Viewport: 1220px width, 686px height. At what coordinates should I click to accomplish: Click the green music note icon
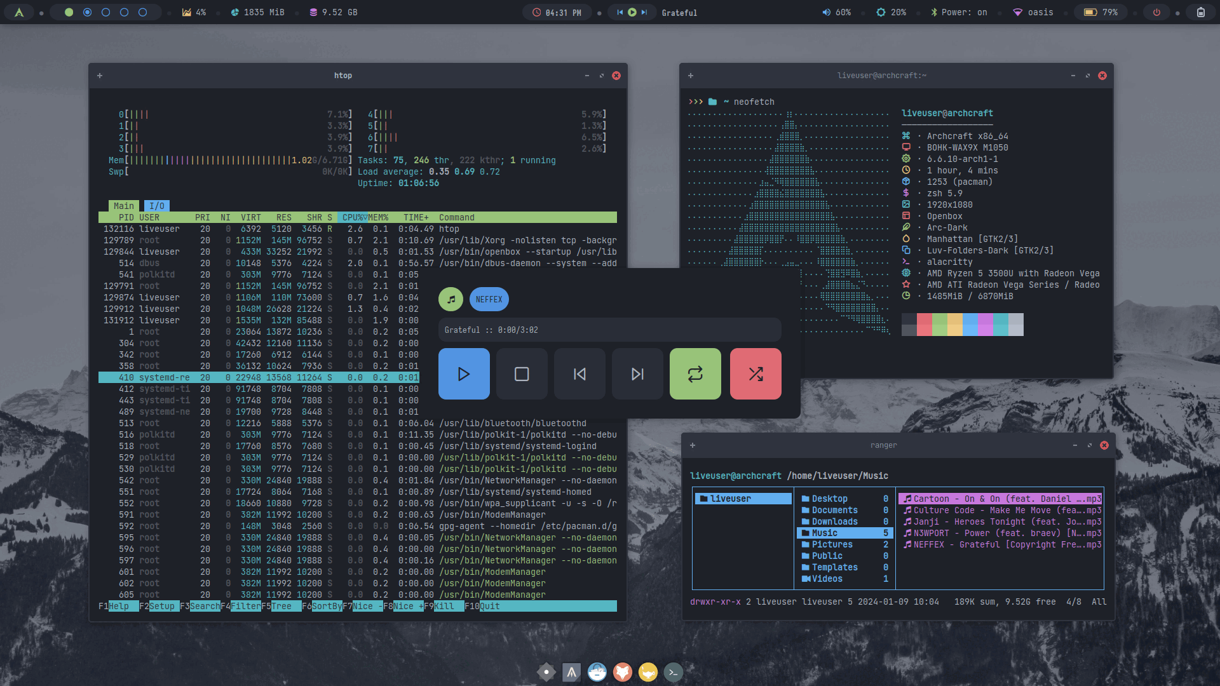point(451,299)
